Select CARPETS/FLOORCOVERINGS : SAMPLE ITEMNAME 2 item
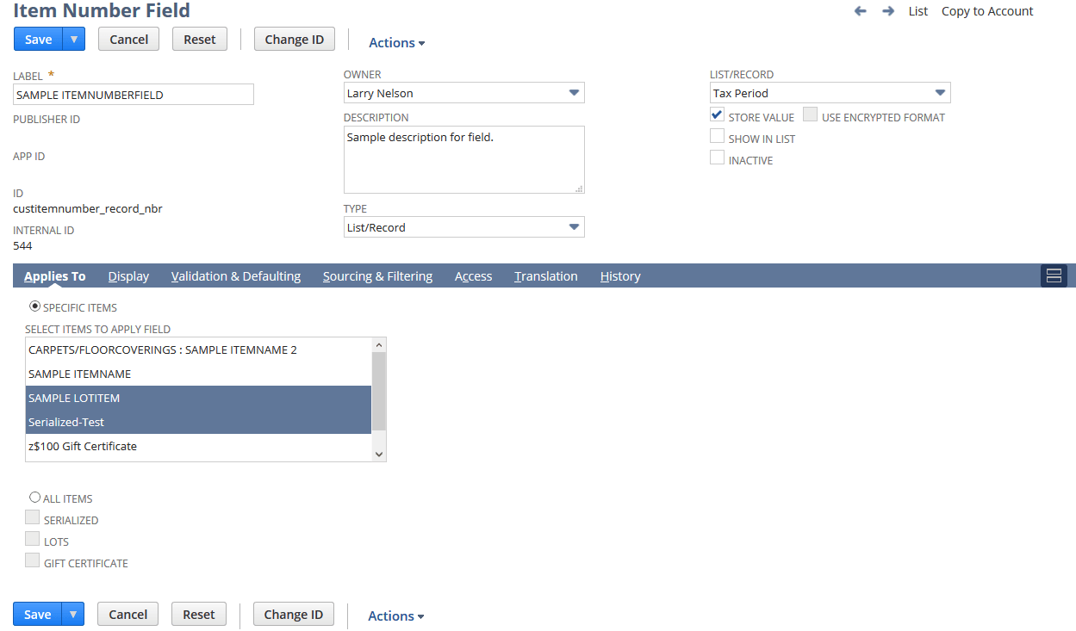The image size is (1076, 631). coord(198,350)
